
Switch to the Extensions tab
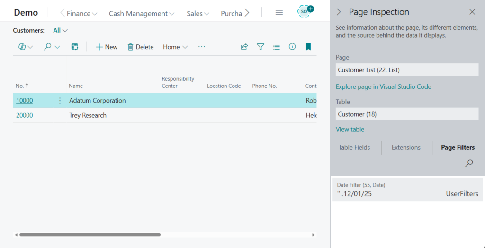coord(406,147)
